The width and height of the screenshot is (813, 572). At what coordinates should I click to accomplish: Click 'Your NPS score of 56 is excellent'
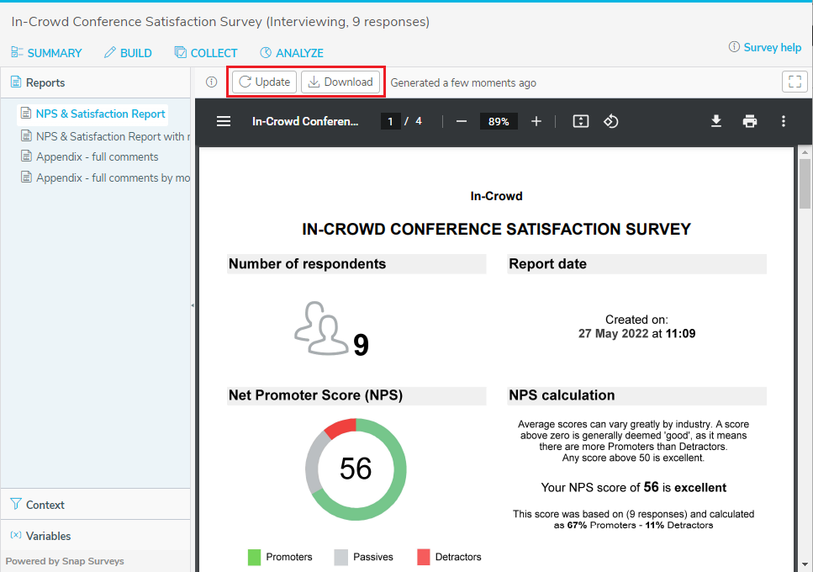(634, 488)
